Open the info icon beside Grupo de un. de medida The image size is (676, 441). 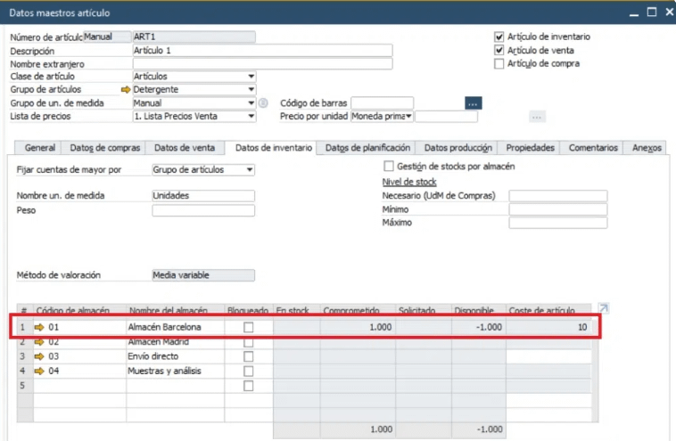263,103
